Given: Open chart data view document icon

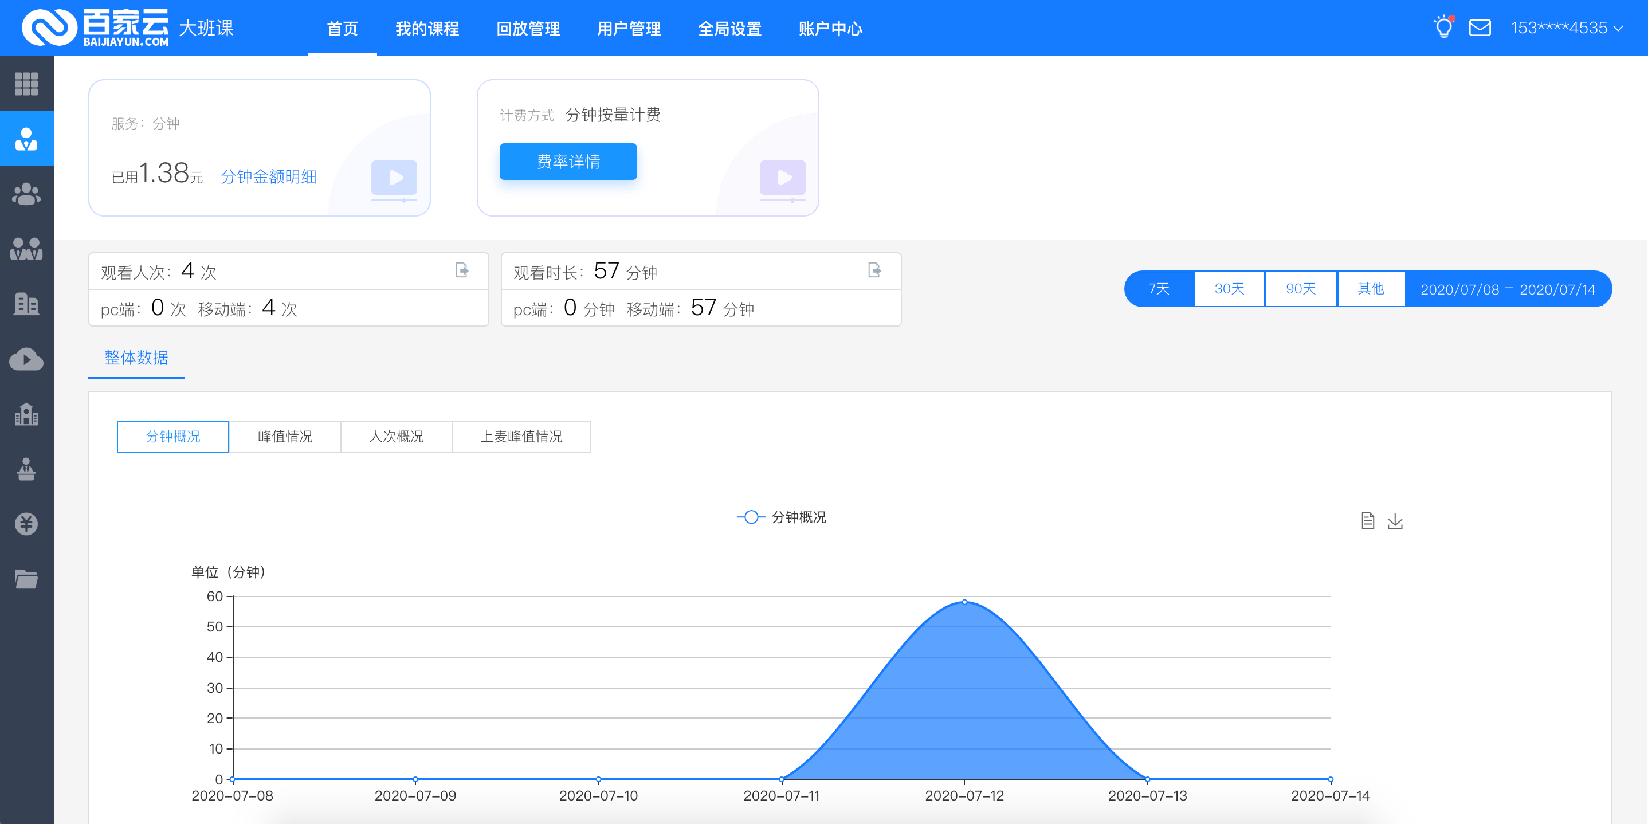Looking at the screenshot, I should click(x=1368, y=521).
